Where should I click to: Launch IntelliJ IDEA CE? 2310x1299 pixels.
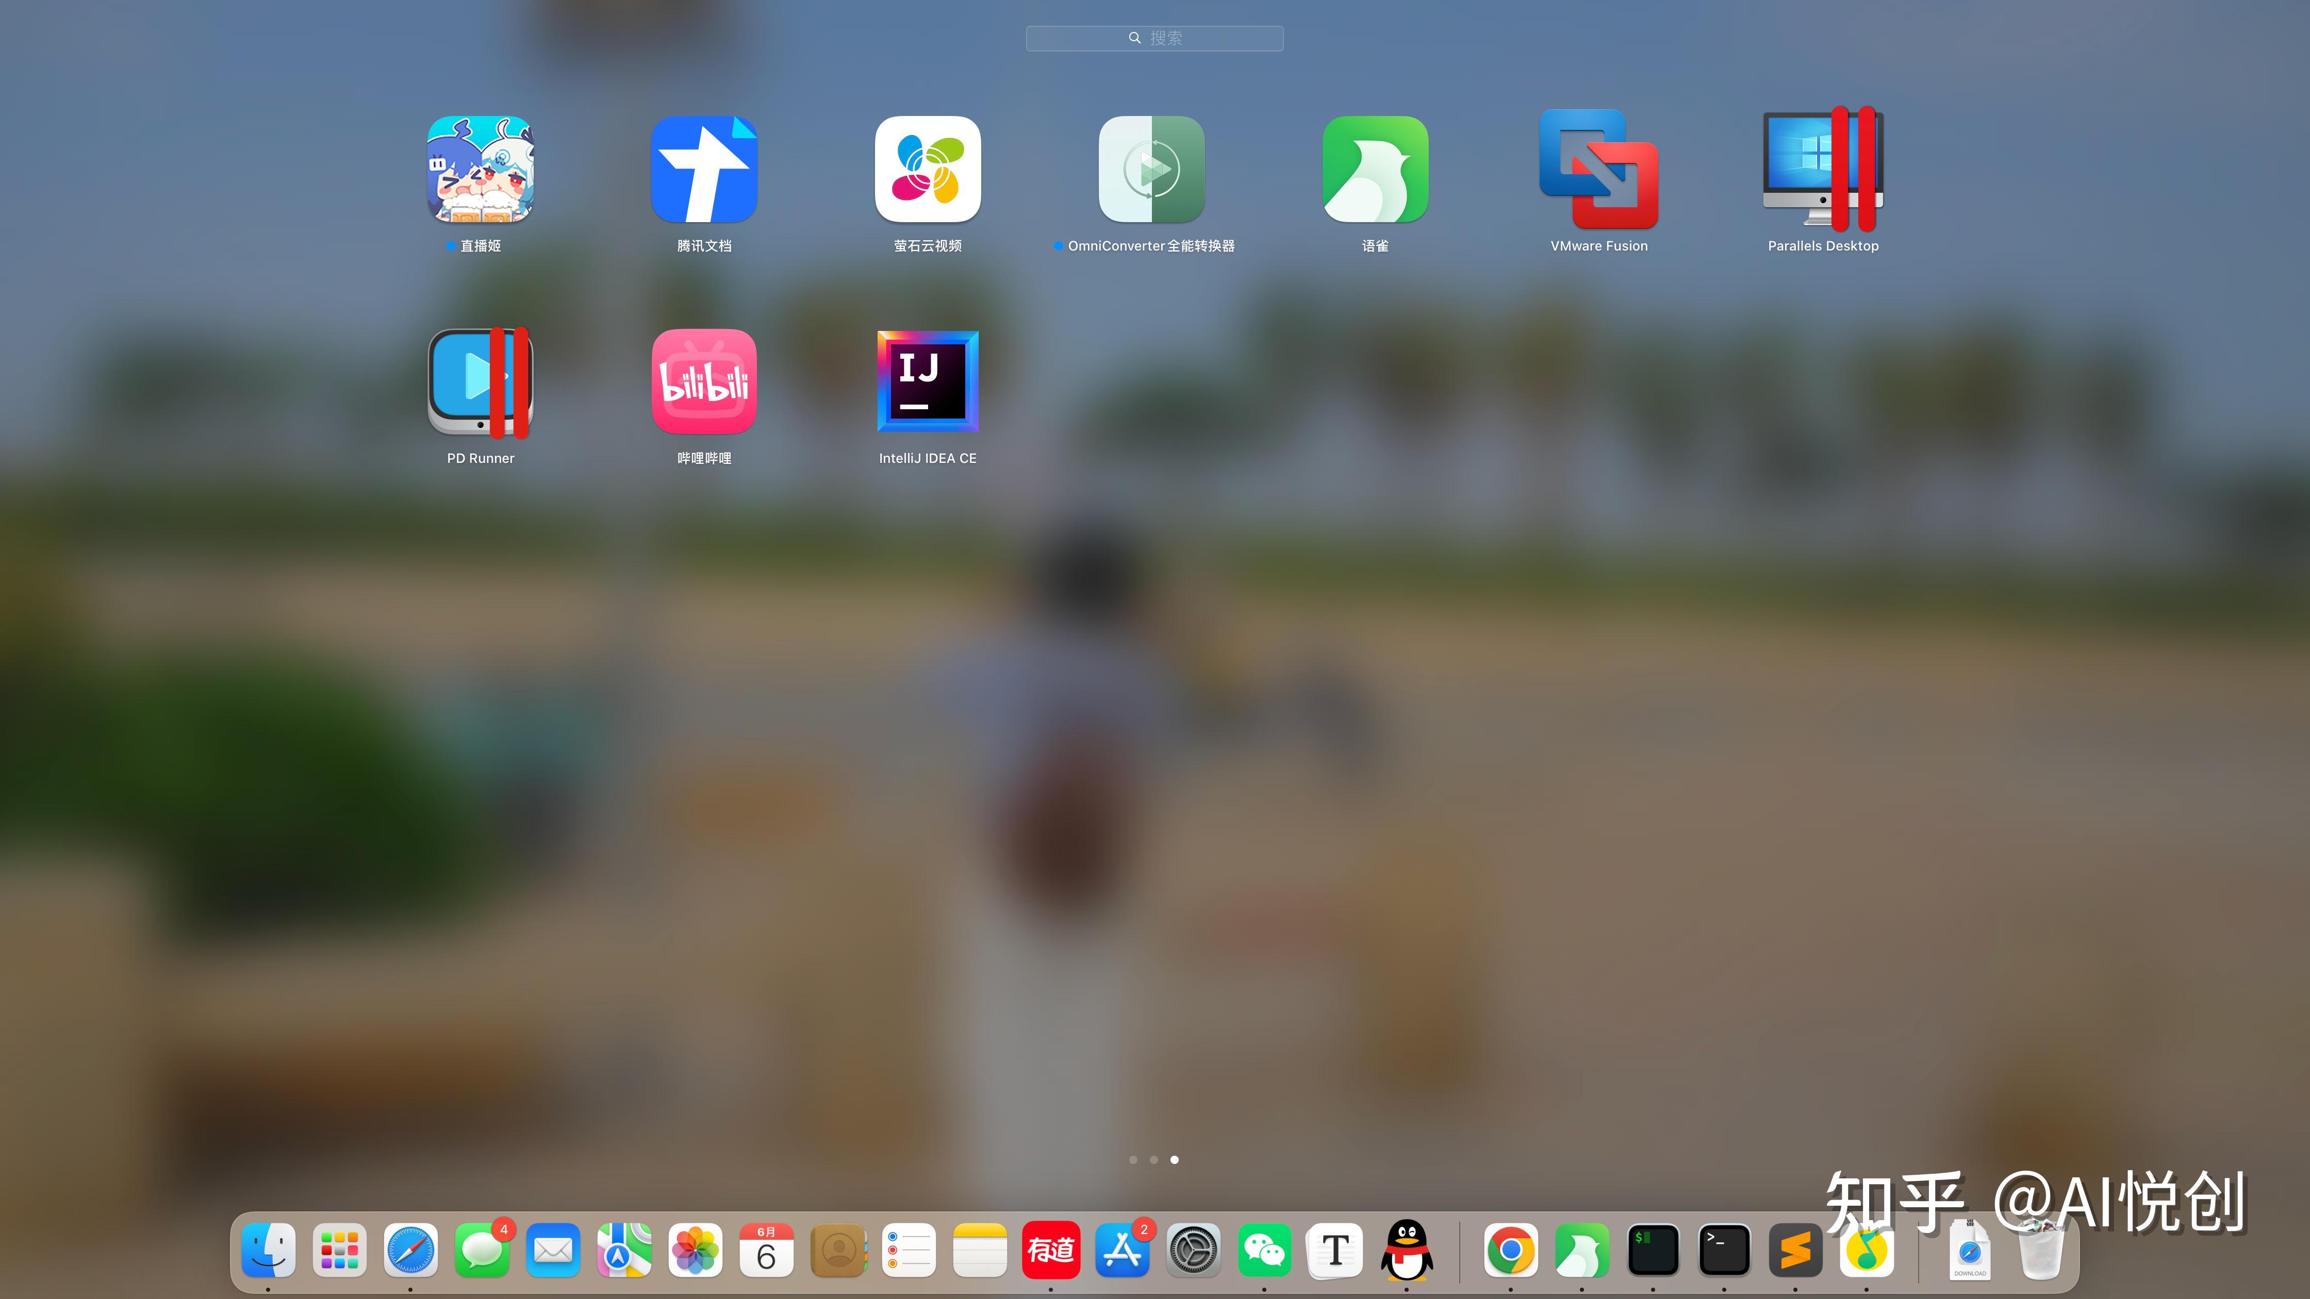pyautogui.click(x=927, y=382)
